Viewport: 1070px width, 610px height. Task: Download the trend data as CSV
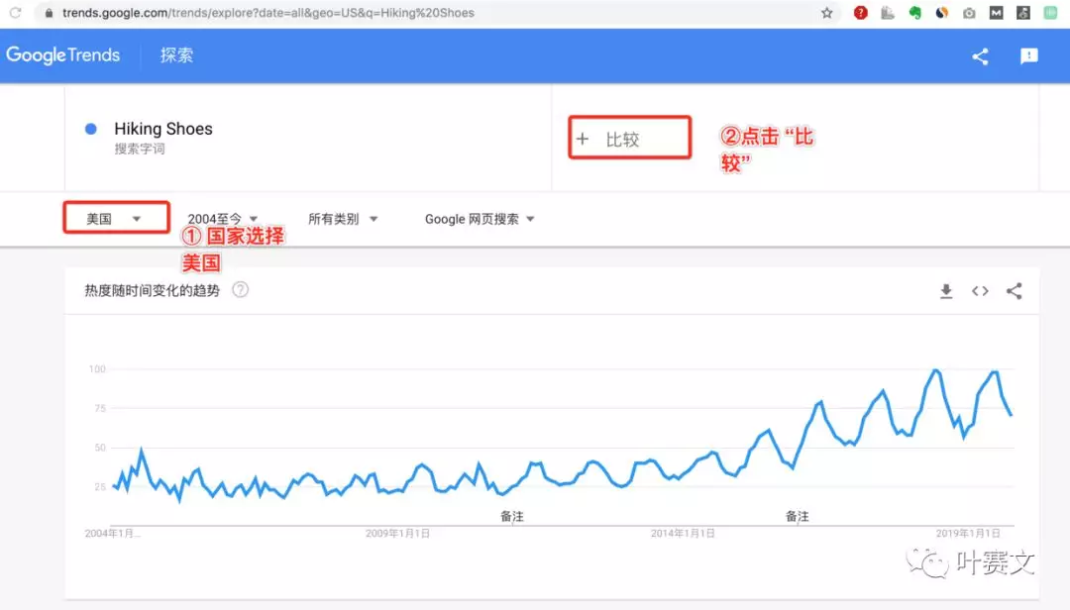[946, 290]
